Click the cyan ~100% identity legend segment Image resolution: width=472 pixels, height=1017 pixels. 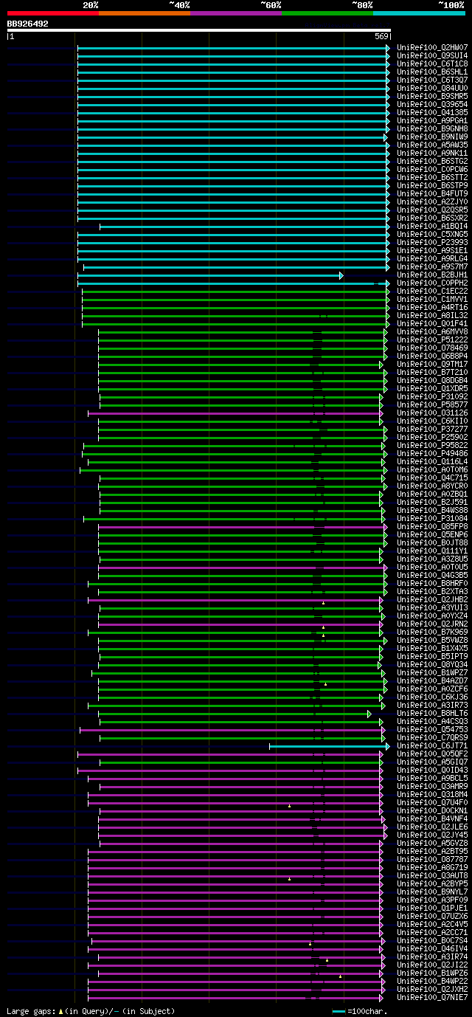point(419,13)
